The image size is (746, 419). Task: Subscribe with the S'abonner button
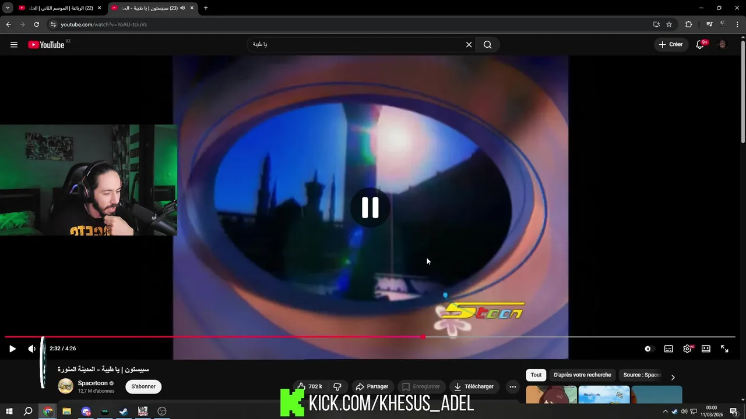[x=143, y=386]
